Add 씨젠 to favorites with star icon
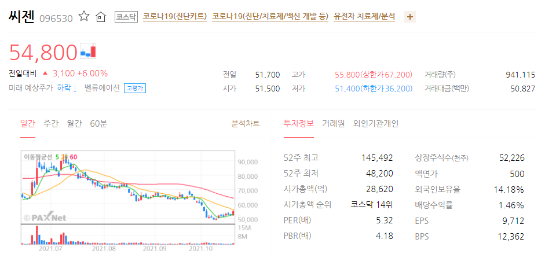545x265 pixels. [84, 16]
